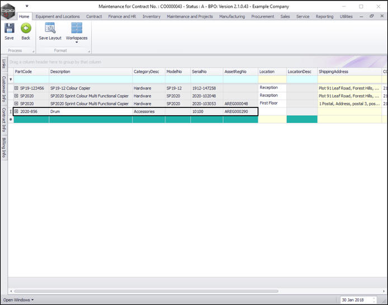Screen dimensions: 388x305
Task: Click the scroll left arrow
Action: 11,291
